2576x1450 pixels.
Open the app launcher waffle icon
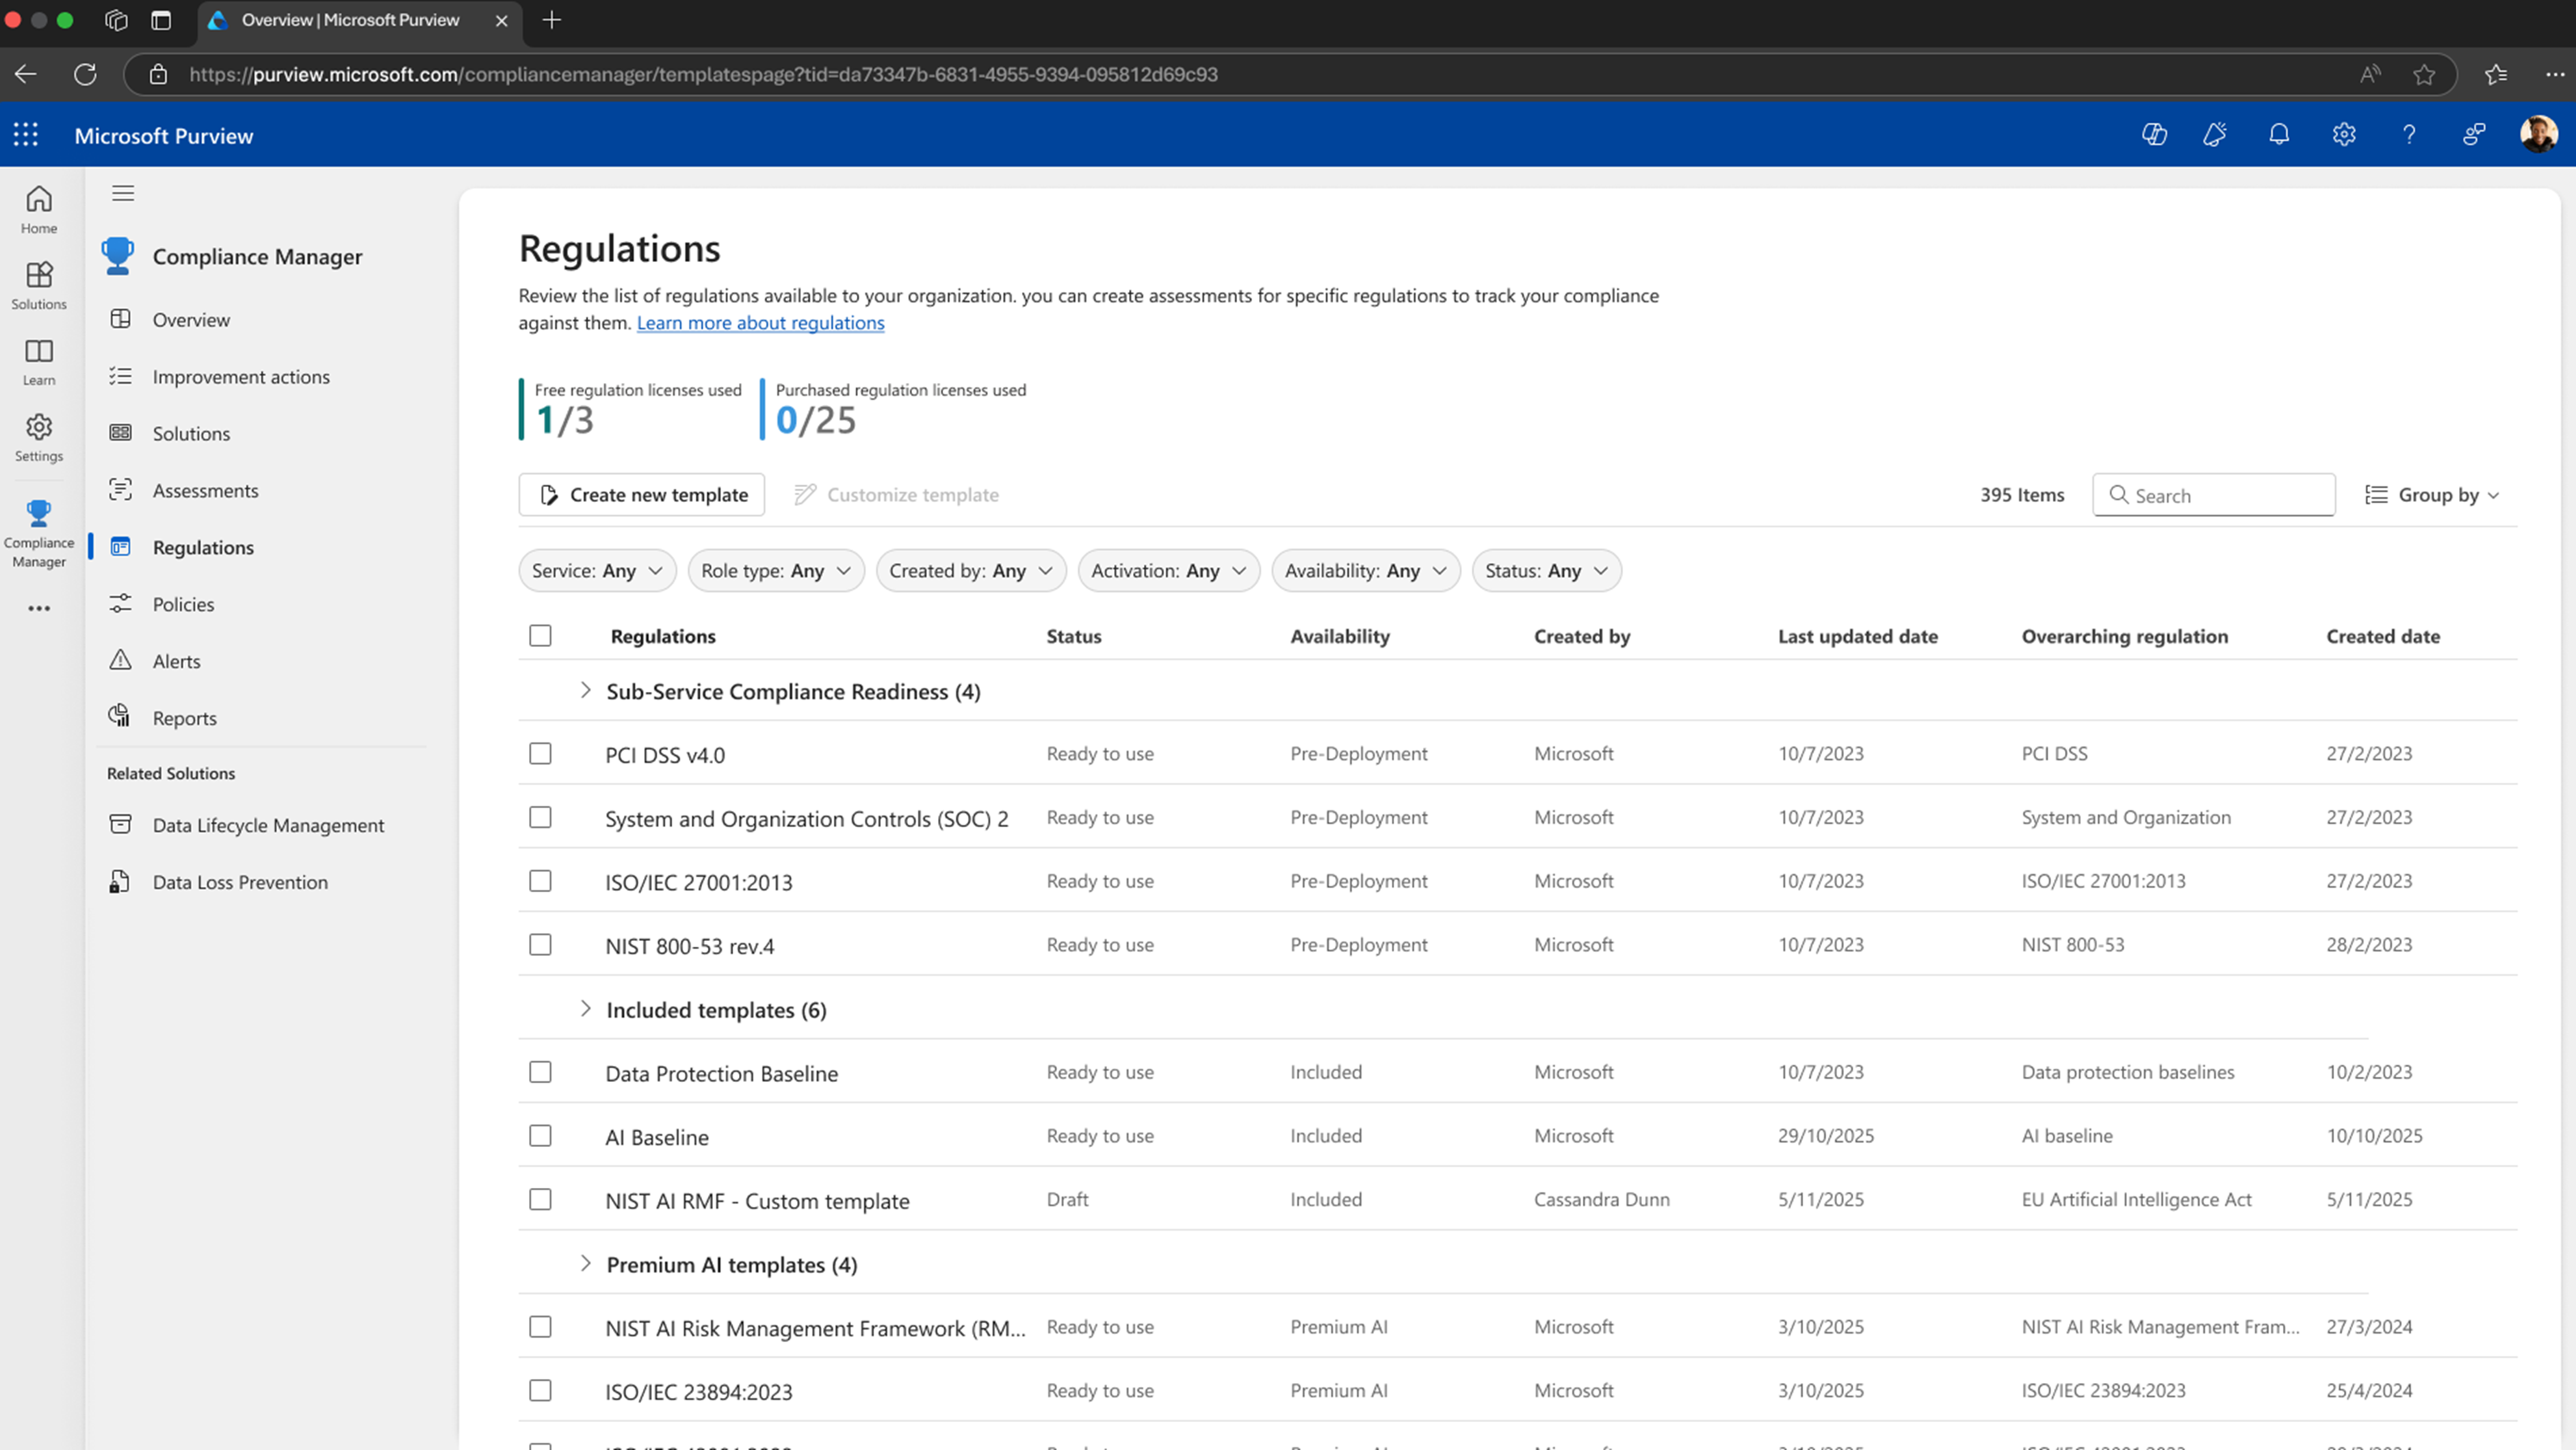26,135
